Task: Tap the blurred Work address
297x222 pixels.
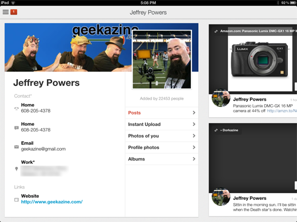Action: tap(44, 171)
